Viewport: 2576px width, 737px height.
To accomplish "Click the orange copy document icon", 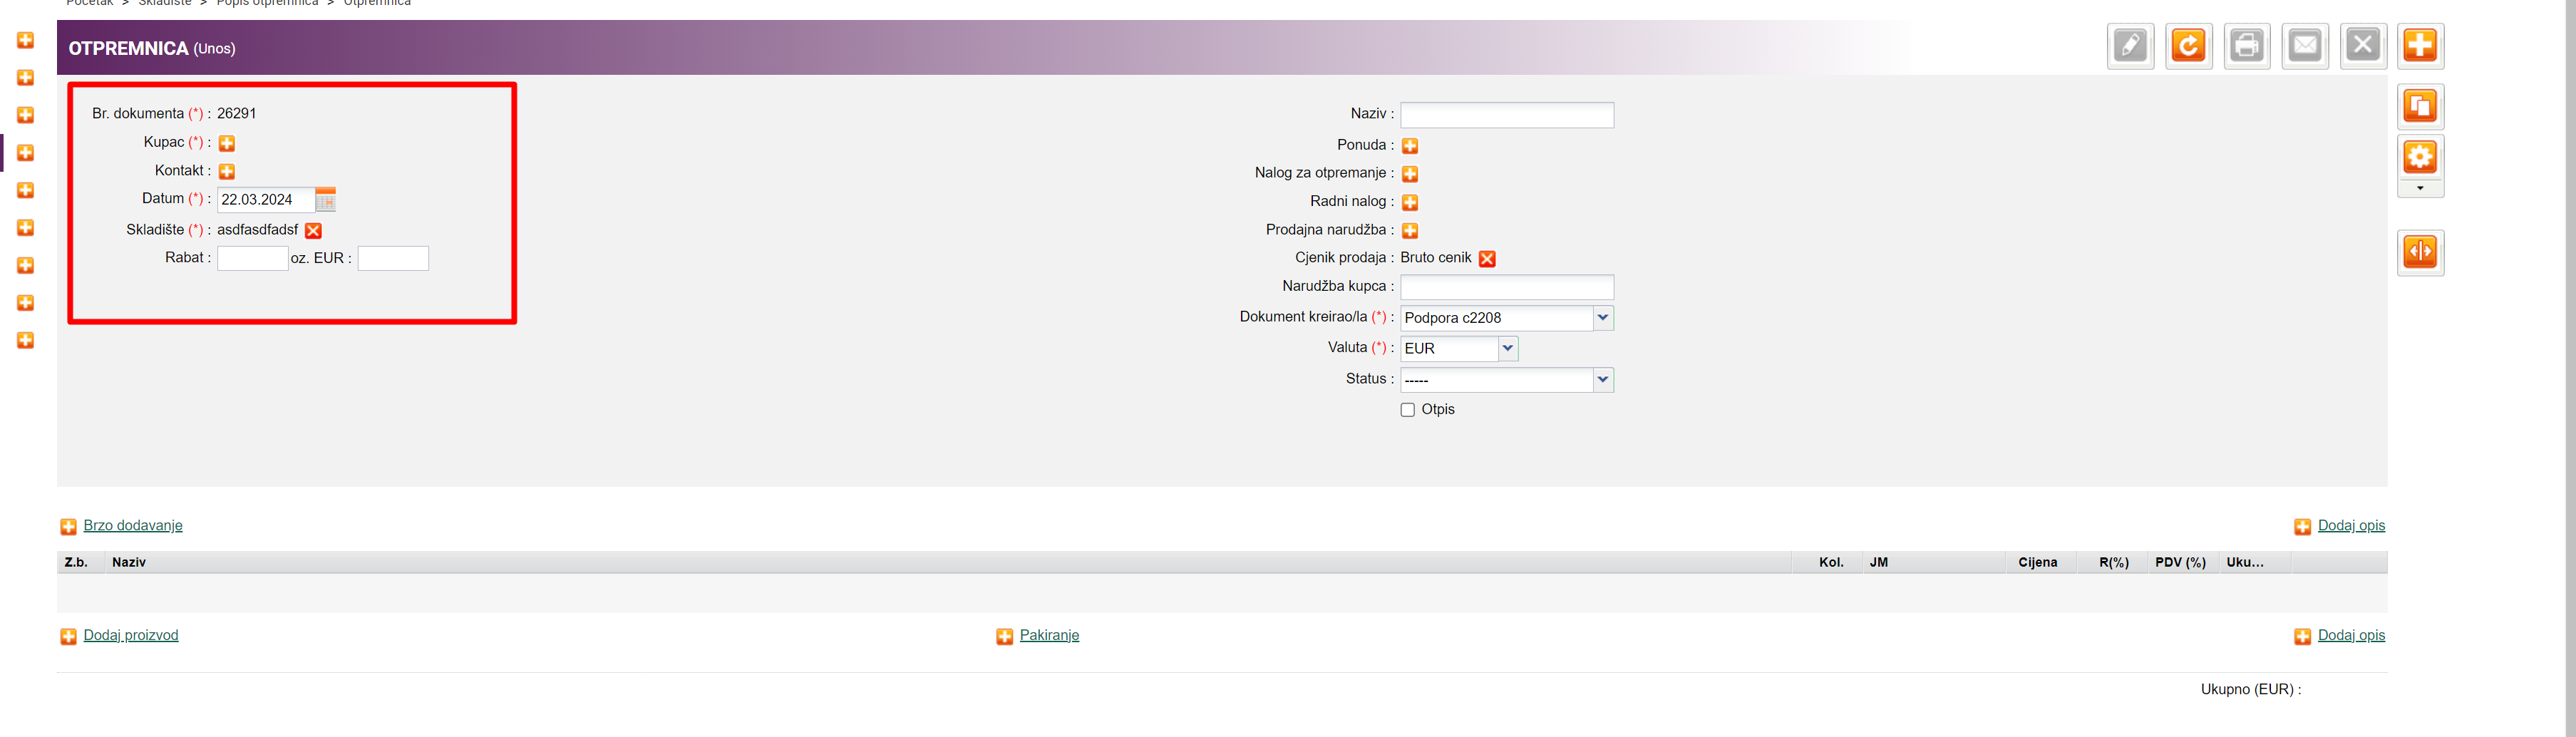I will pyautogui.click(x=2420, y=106).
